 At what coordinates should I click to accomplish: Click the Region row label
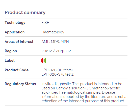click(11, 51)
